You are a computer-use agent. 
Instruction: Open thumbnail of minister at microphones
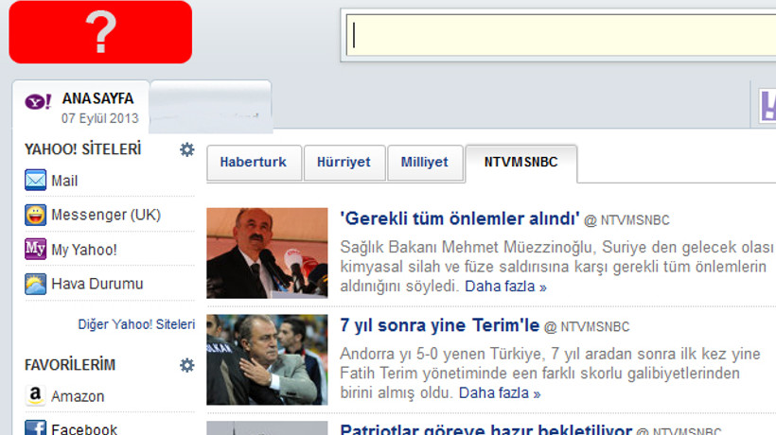click(267, 253)
